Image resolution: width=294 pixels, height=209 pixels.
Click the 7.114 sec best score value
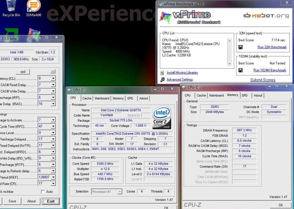tap(278, 40)
